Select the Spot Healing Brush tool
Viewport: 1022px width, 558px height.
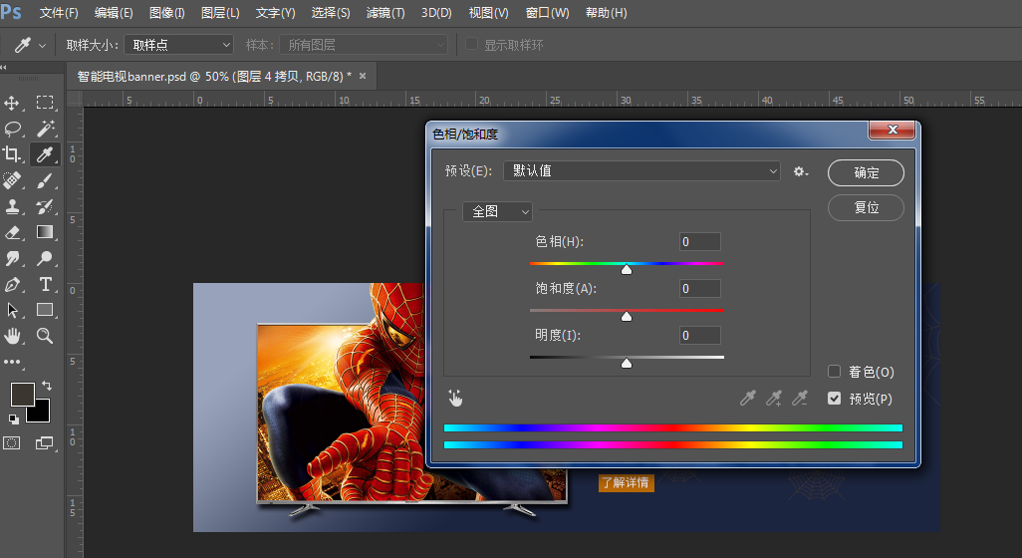pyautogui.click(x=12, y=180)
